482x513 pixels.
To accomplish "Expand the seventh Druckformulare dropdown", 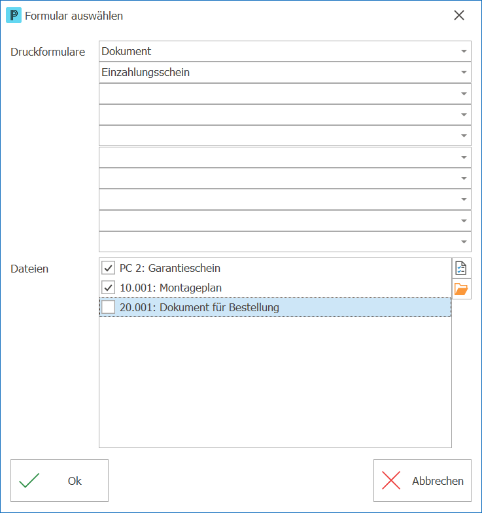I will click(464, 178).
